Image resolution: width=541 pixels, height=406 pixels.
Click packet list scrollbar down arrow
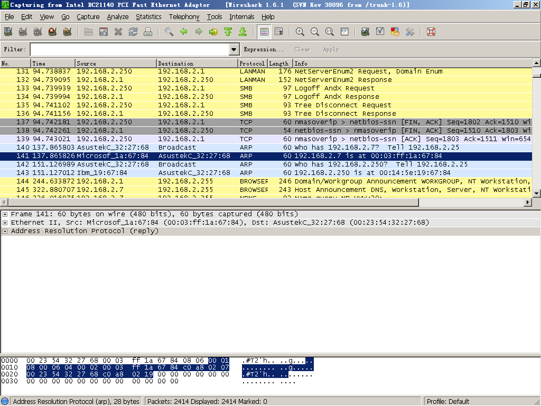coord(537,193)
